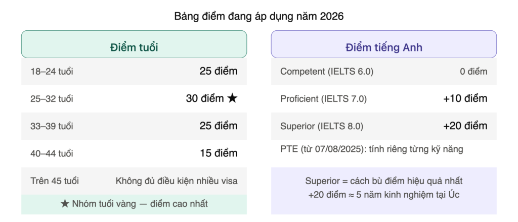
Task: Click the PTE (từ 07/08/2025) note
Action: 372,149
